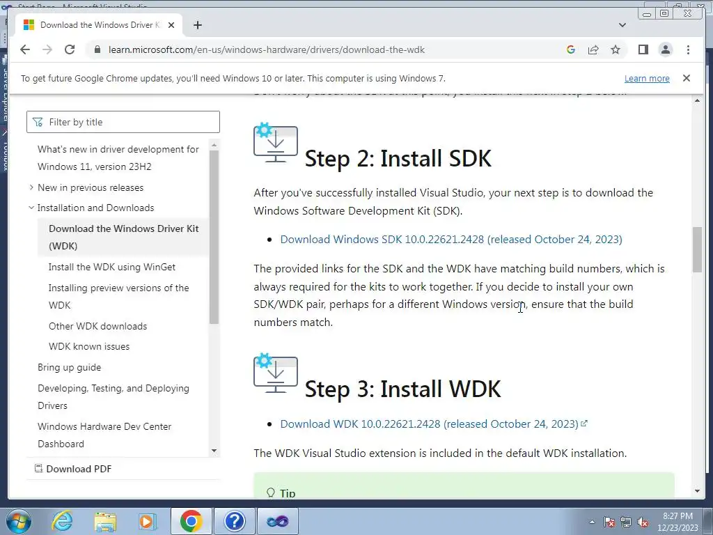This screenshot has width=713, height=535.
Task: Click the share page icon
Action: click(x=593, y=49)
